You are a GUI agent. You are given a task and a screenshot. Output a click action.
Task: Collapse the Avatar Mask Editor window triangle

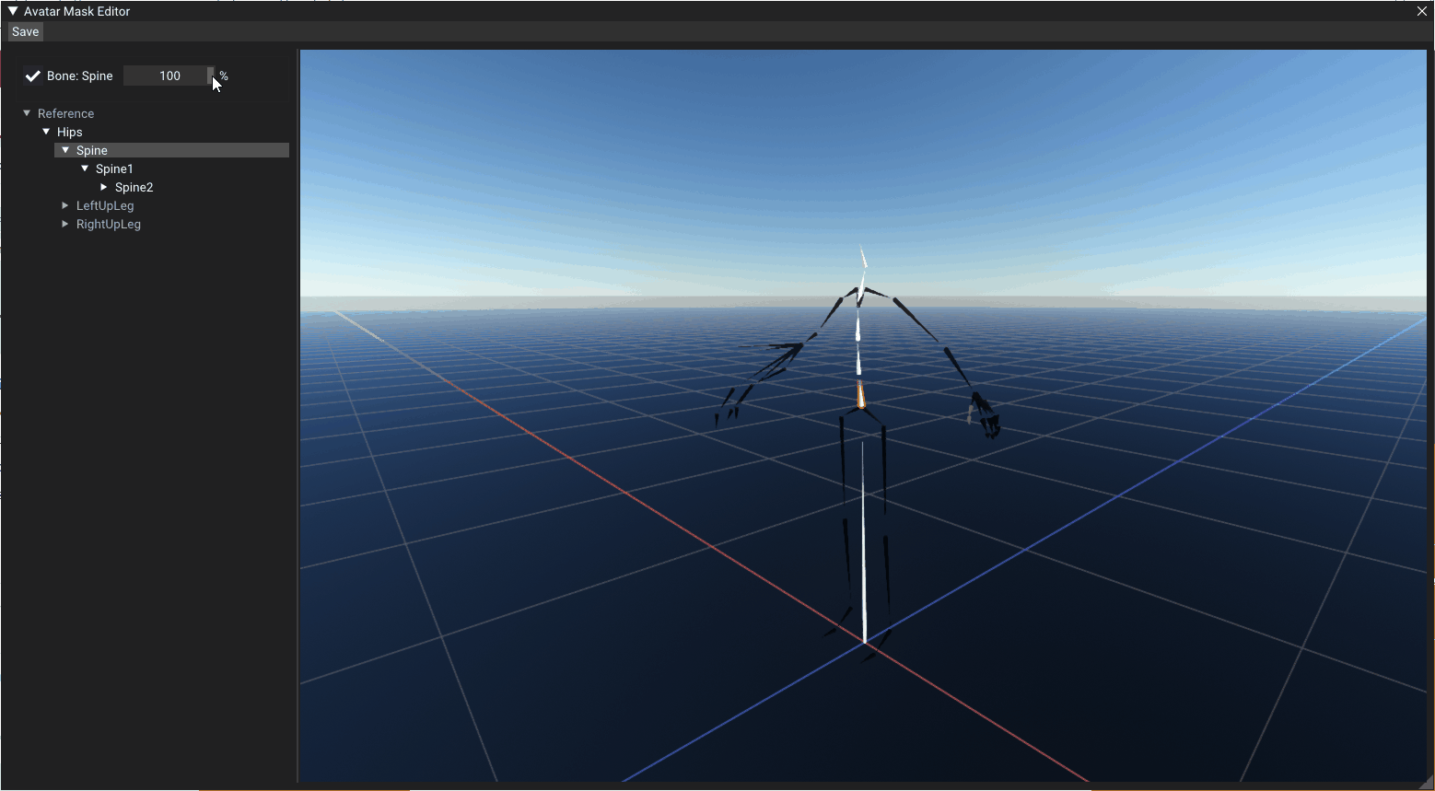13,11
